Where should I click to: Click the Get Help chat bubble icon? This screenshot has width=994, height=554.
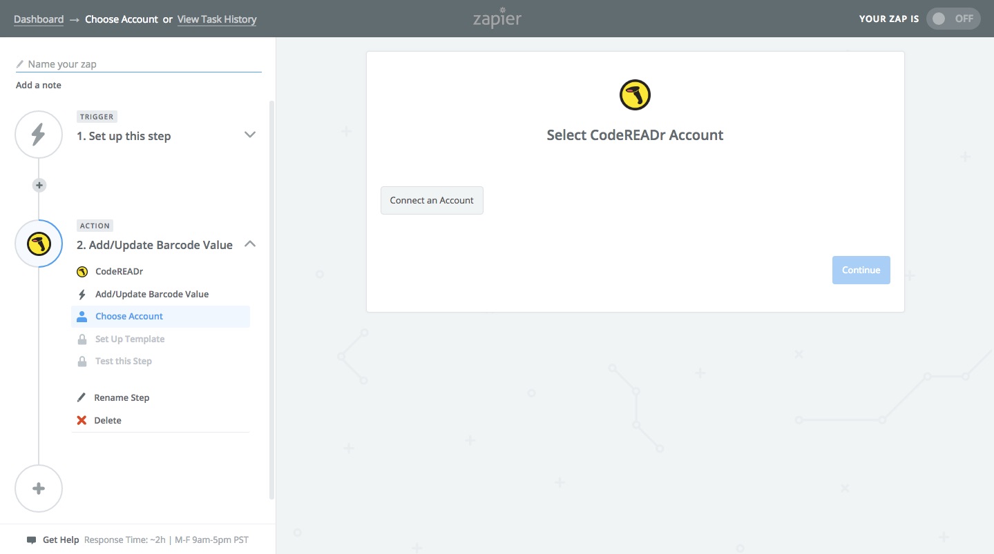[x=31, y=540]
